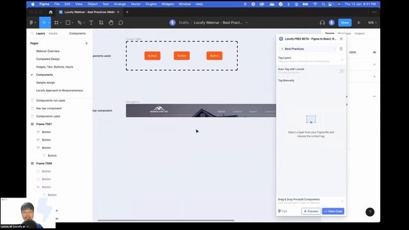Open the Sample design page
The height and width of the screenshot is (230, 409).
45,82
